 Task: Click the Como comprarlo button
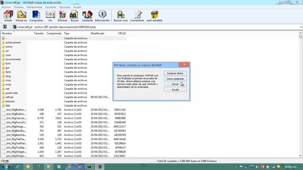click(x=175, y=79)
